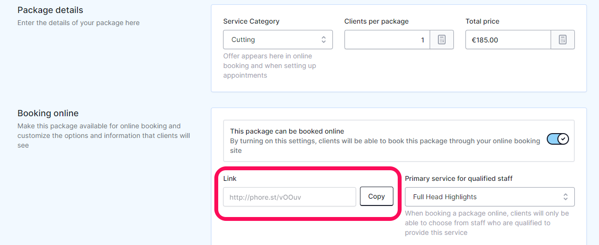
Task: Expand the Primary service for qualified staff dropdown
Action: (x=490, y=197)
